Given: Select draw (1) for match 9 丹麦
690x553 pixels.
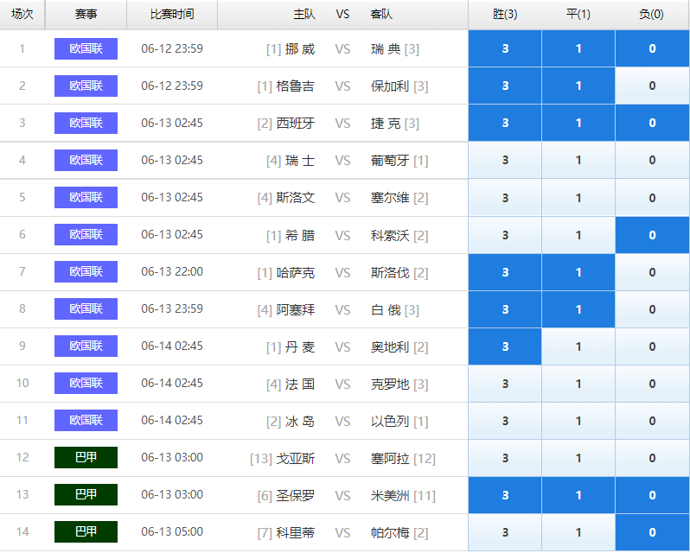Looking at the screenshot, I should [x=578, y=346].
